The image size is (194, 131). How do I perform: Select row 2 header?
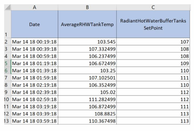8,42
